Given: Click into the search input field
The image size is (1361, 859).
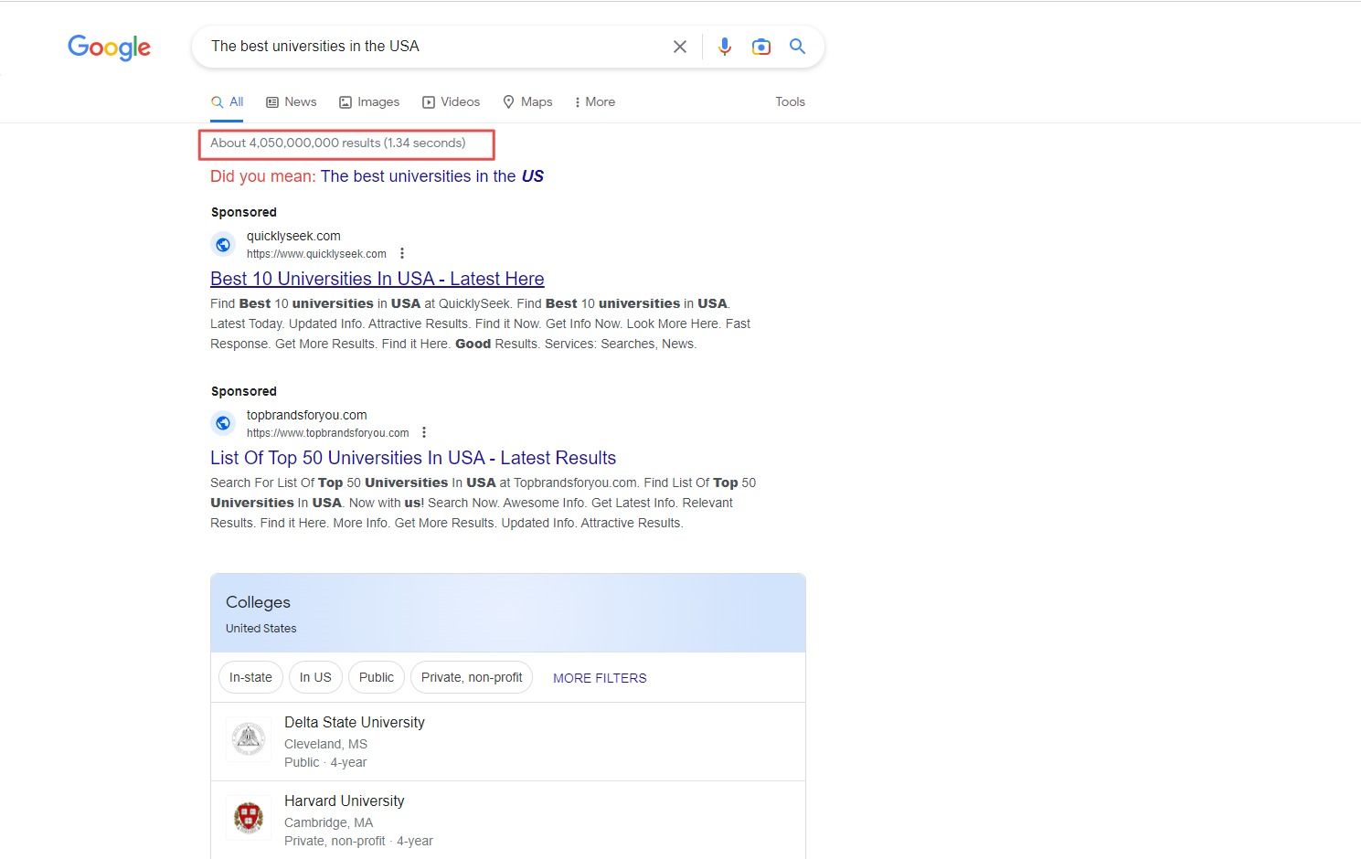Looking at the screenshot, I should tap(434, 47).
